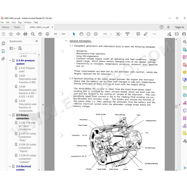Upload file with the cloud arrow icon
The height and width of the screenshot is (187, 187).
tap(18, 34)
